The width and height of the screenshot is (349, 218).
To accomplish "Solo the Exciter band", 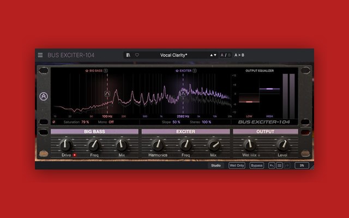I will (195, 71).
